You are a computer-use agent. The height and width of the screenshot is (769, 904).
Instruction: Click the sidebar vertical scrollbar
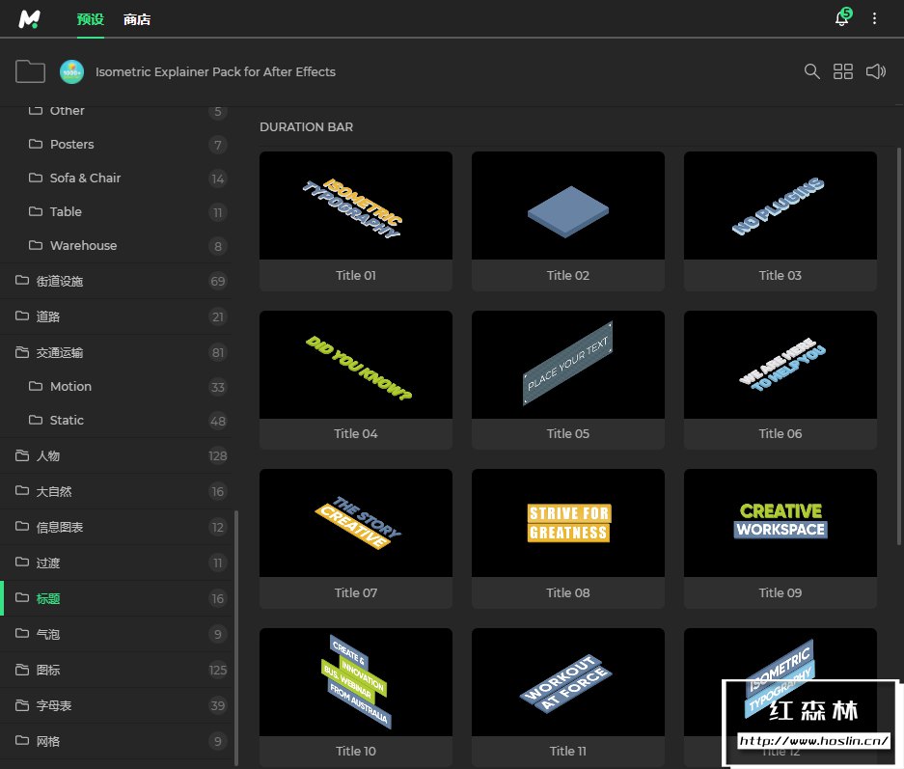click(236, 637)
